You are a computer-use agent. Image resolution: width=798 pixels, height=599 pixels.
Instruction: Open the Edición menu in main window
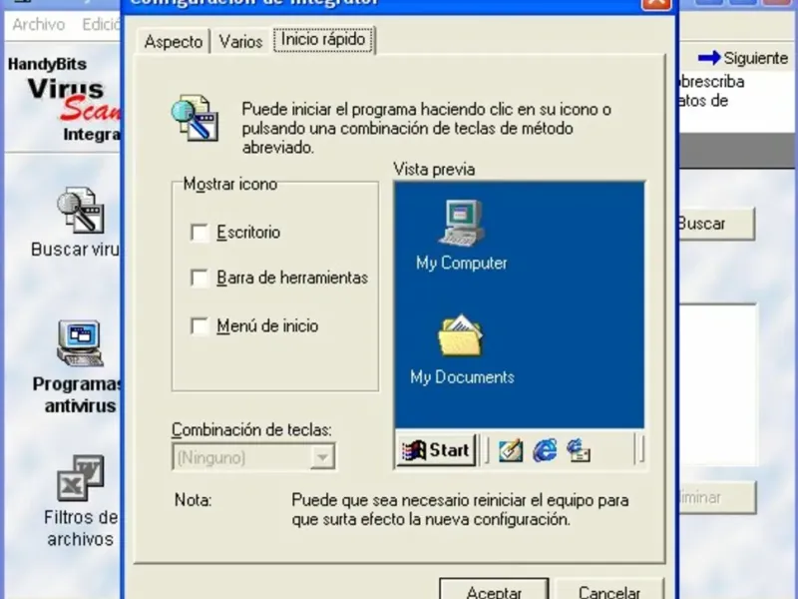tap(101, 24)
